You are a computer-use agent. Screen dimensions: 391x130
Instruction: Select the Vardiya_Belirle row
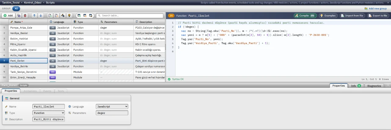[x=82, y=66]
